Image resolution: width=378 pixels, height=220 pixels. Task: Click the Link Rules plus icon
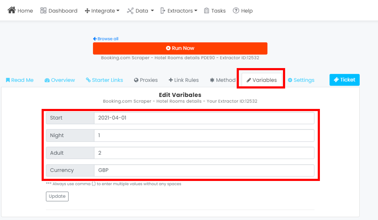(x=171, y=80)
